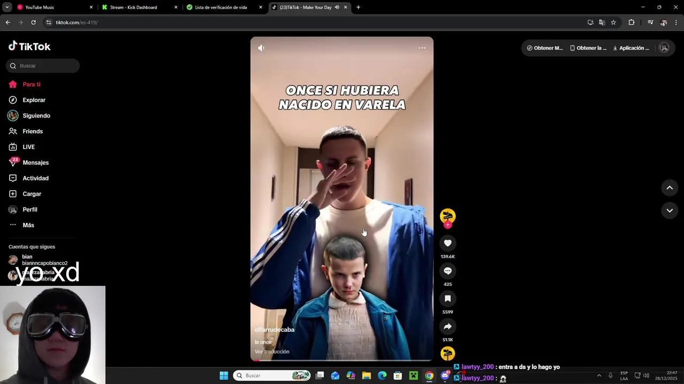Like the video with the heart icon
The image size is (684, 384).
[448, 243]
